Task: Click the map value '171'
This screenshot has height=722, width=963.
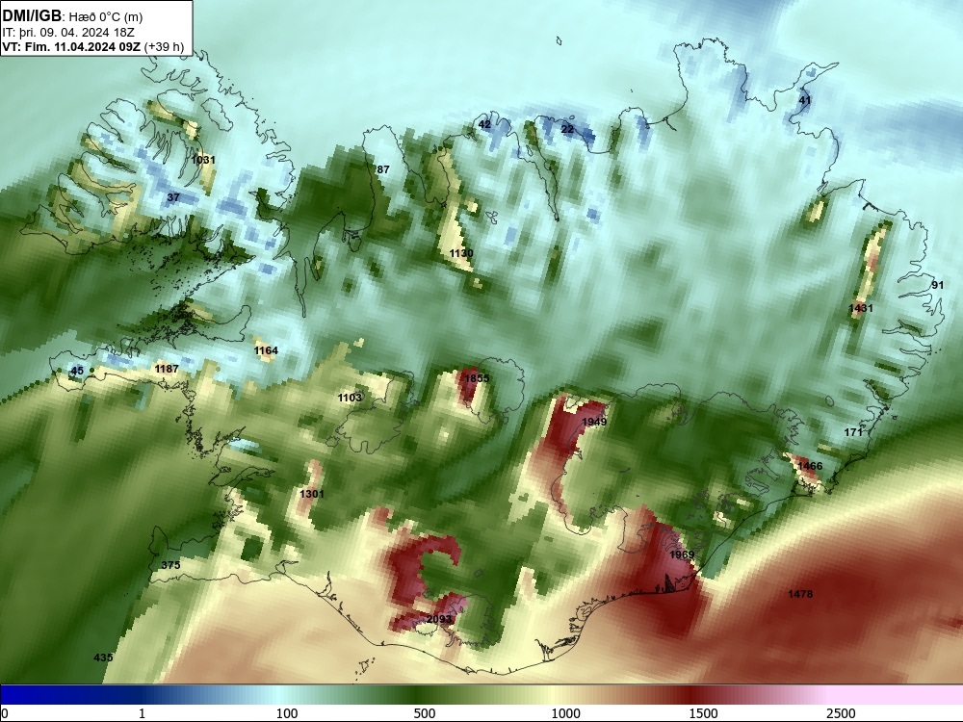Action: point(853,432)
